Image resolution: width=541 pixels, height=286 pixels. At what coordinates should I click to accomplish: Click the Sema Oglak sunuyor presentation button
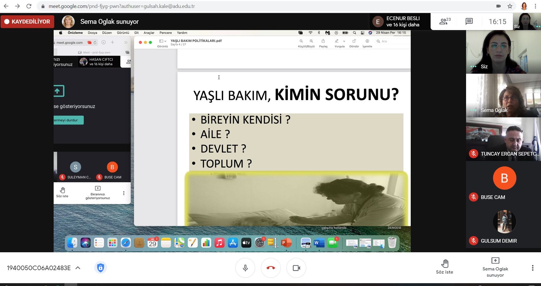pos(495,267)
